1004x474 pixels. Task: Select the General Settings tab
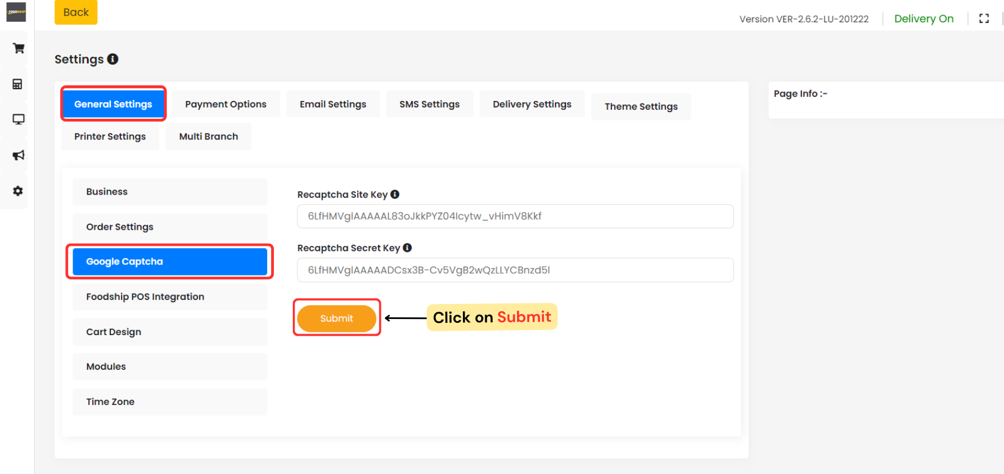click(113, 104)
